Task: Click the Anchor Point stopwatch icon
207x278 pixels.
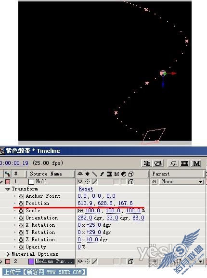Action: pos(21,196)
